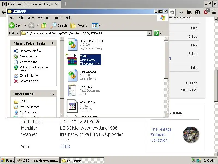Open the View menu
This screenshot has height=164, width=218.
click(x=31, y=18)
